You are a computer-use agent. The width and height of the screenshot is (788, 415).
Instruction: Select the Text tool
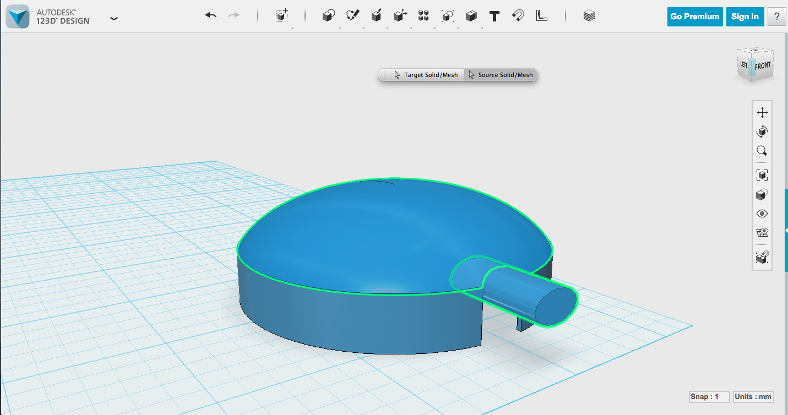(494, 16)
